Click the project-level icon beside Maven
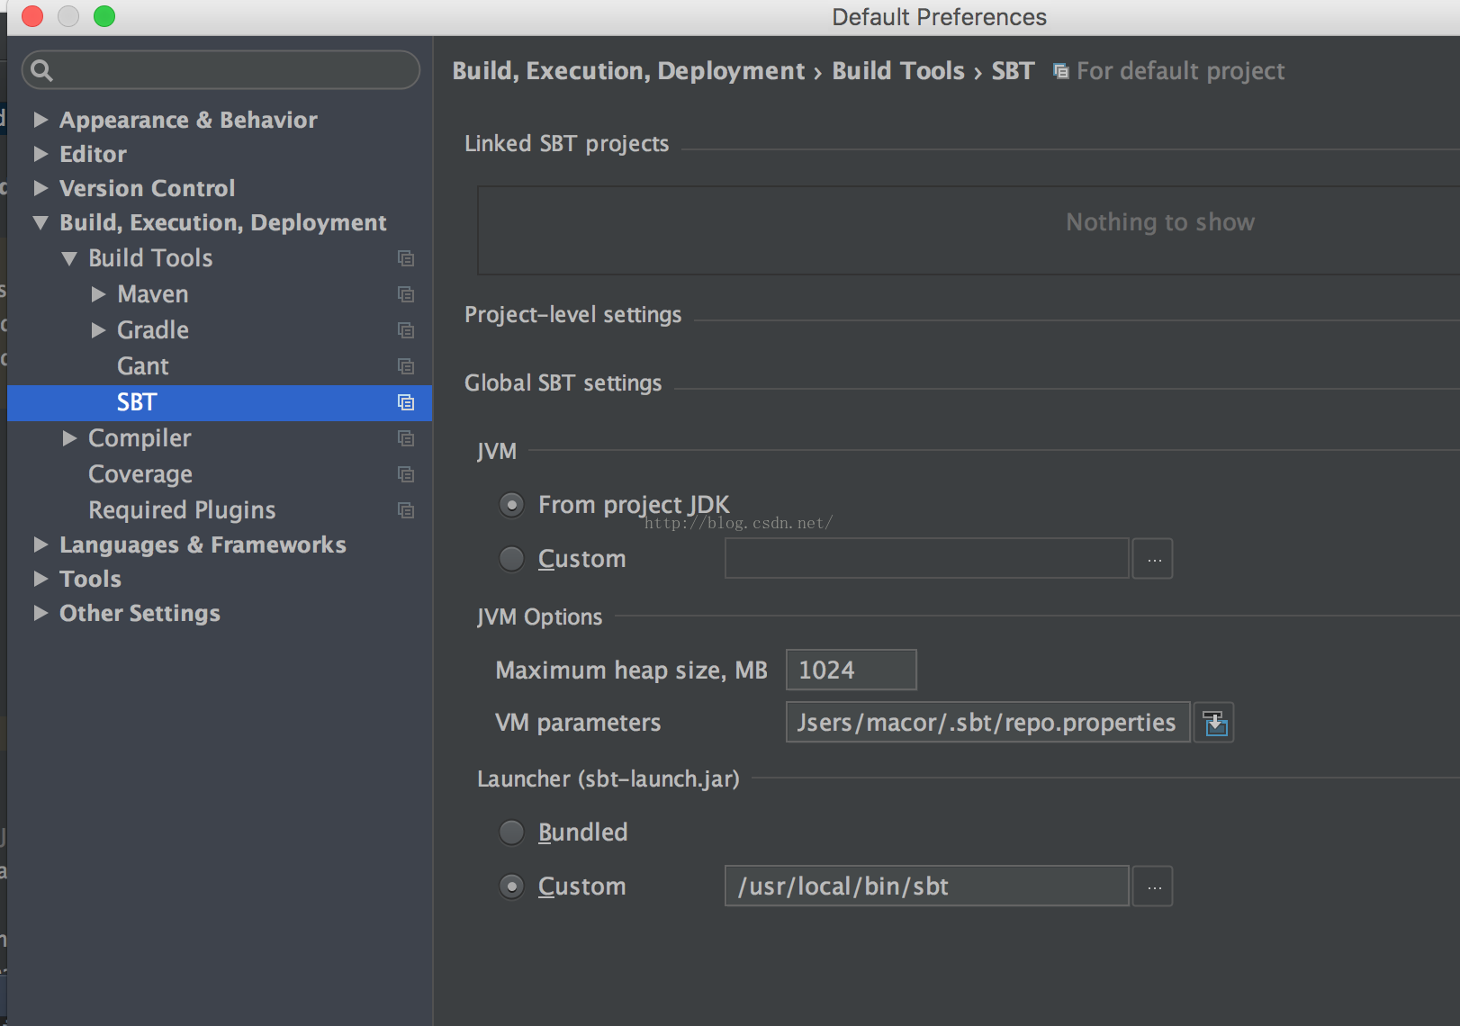Screen dimensions: 1460x1026 click(406, 294)
